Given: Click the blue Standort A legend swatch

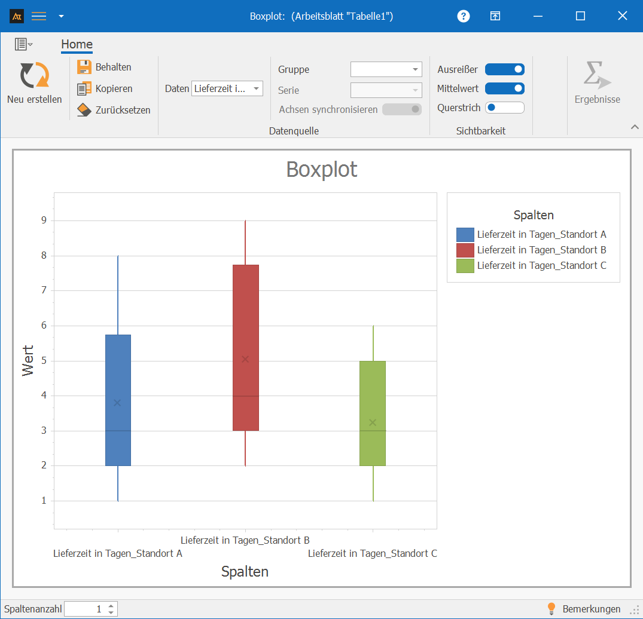Looking at the screenshot, I should coord(465,234).
